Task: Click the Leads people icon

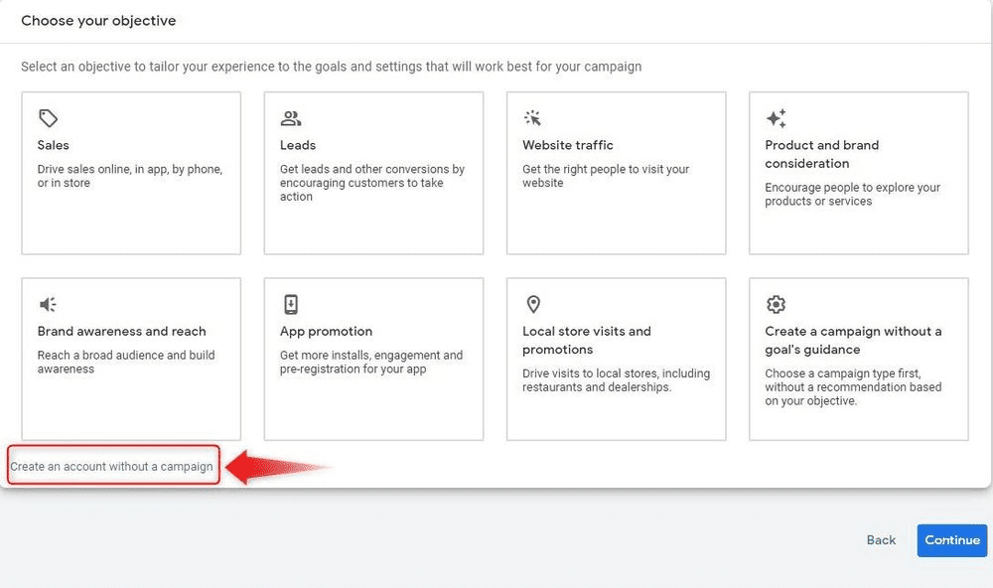Action: coord(291,119)
